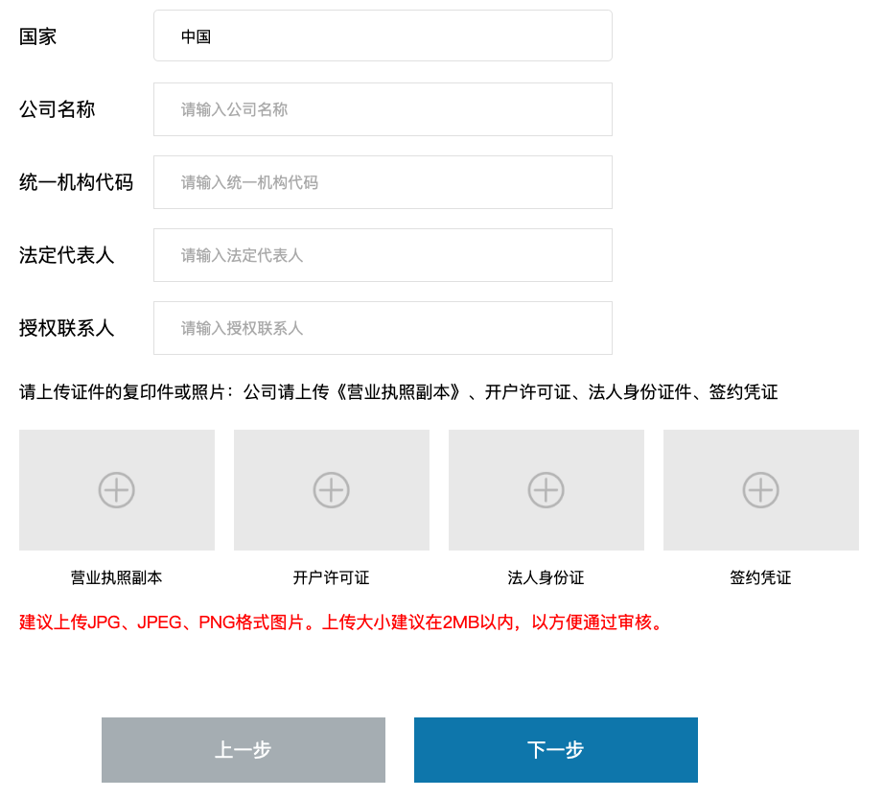
Task: Click the 公司名称 field label
Action: tap(58, 109)
